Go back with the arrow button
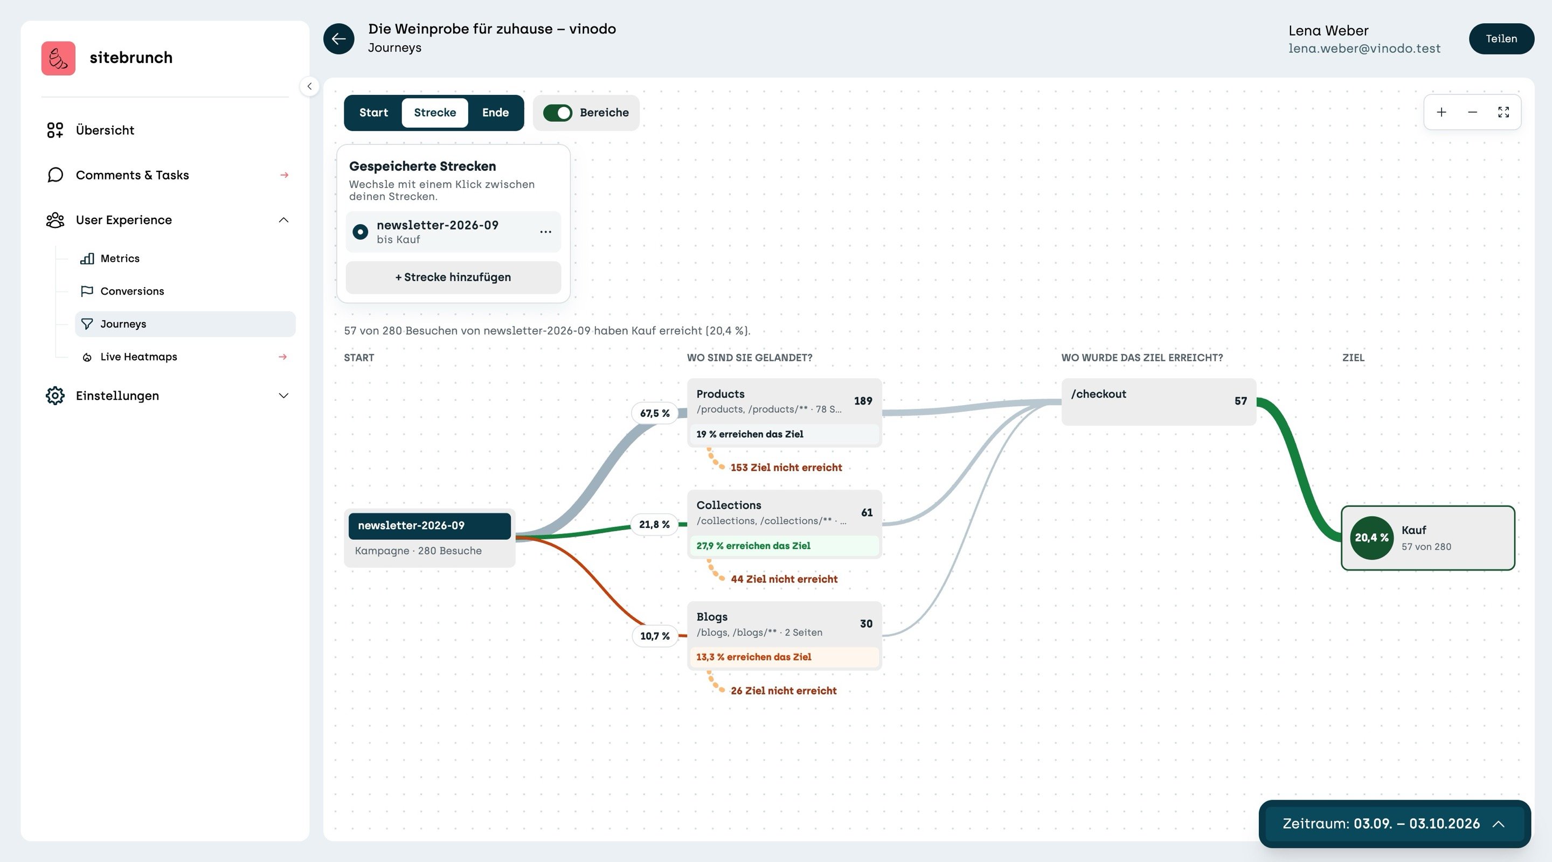The height and width of the screenshot is (862, 1552). click(338, 39)
